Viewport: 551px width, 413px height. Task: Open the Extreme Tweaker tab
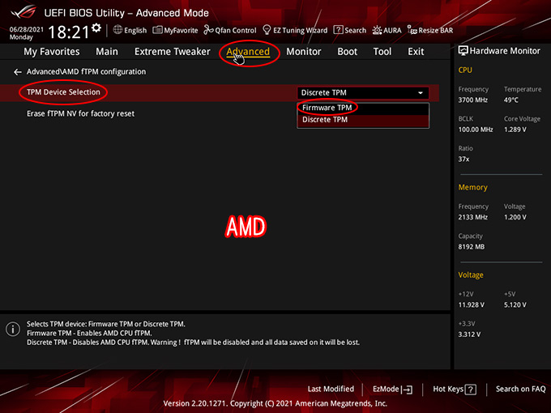(172, 52)
